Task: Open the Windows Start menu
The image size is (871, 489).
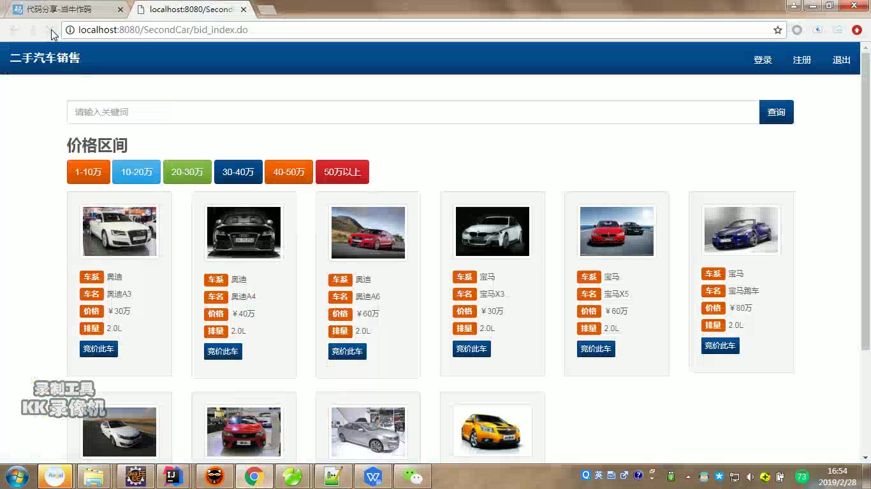Action: point(17,476)
